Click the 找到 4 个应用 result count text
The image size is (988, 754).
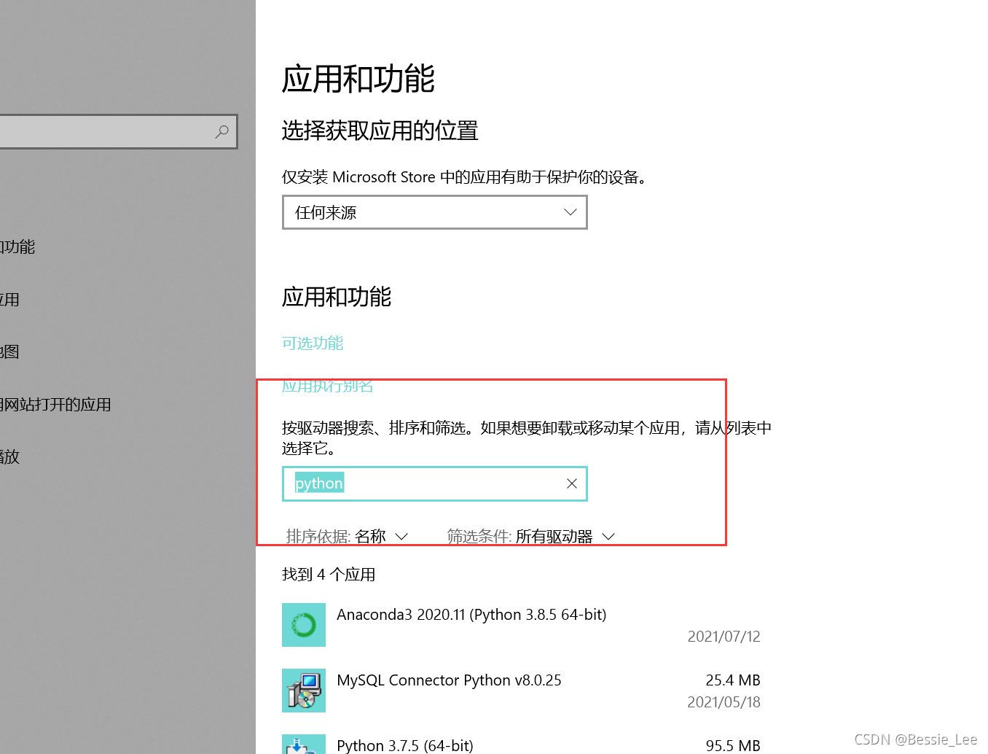pyautogui.click(x=329, y=575)
